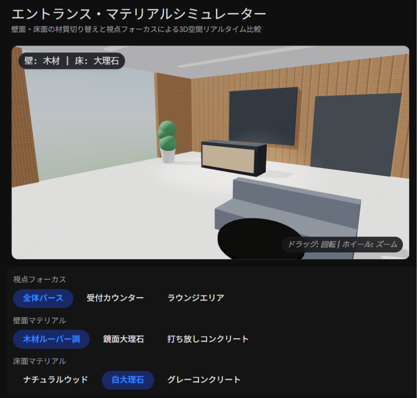Click the 床面マテリアル section label
Viewport: 417px width, 398px height.
point(39,361)
